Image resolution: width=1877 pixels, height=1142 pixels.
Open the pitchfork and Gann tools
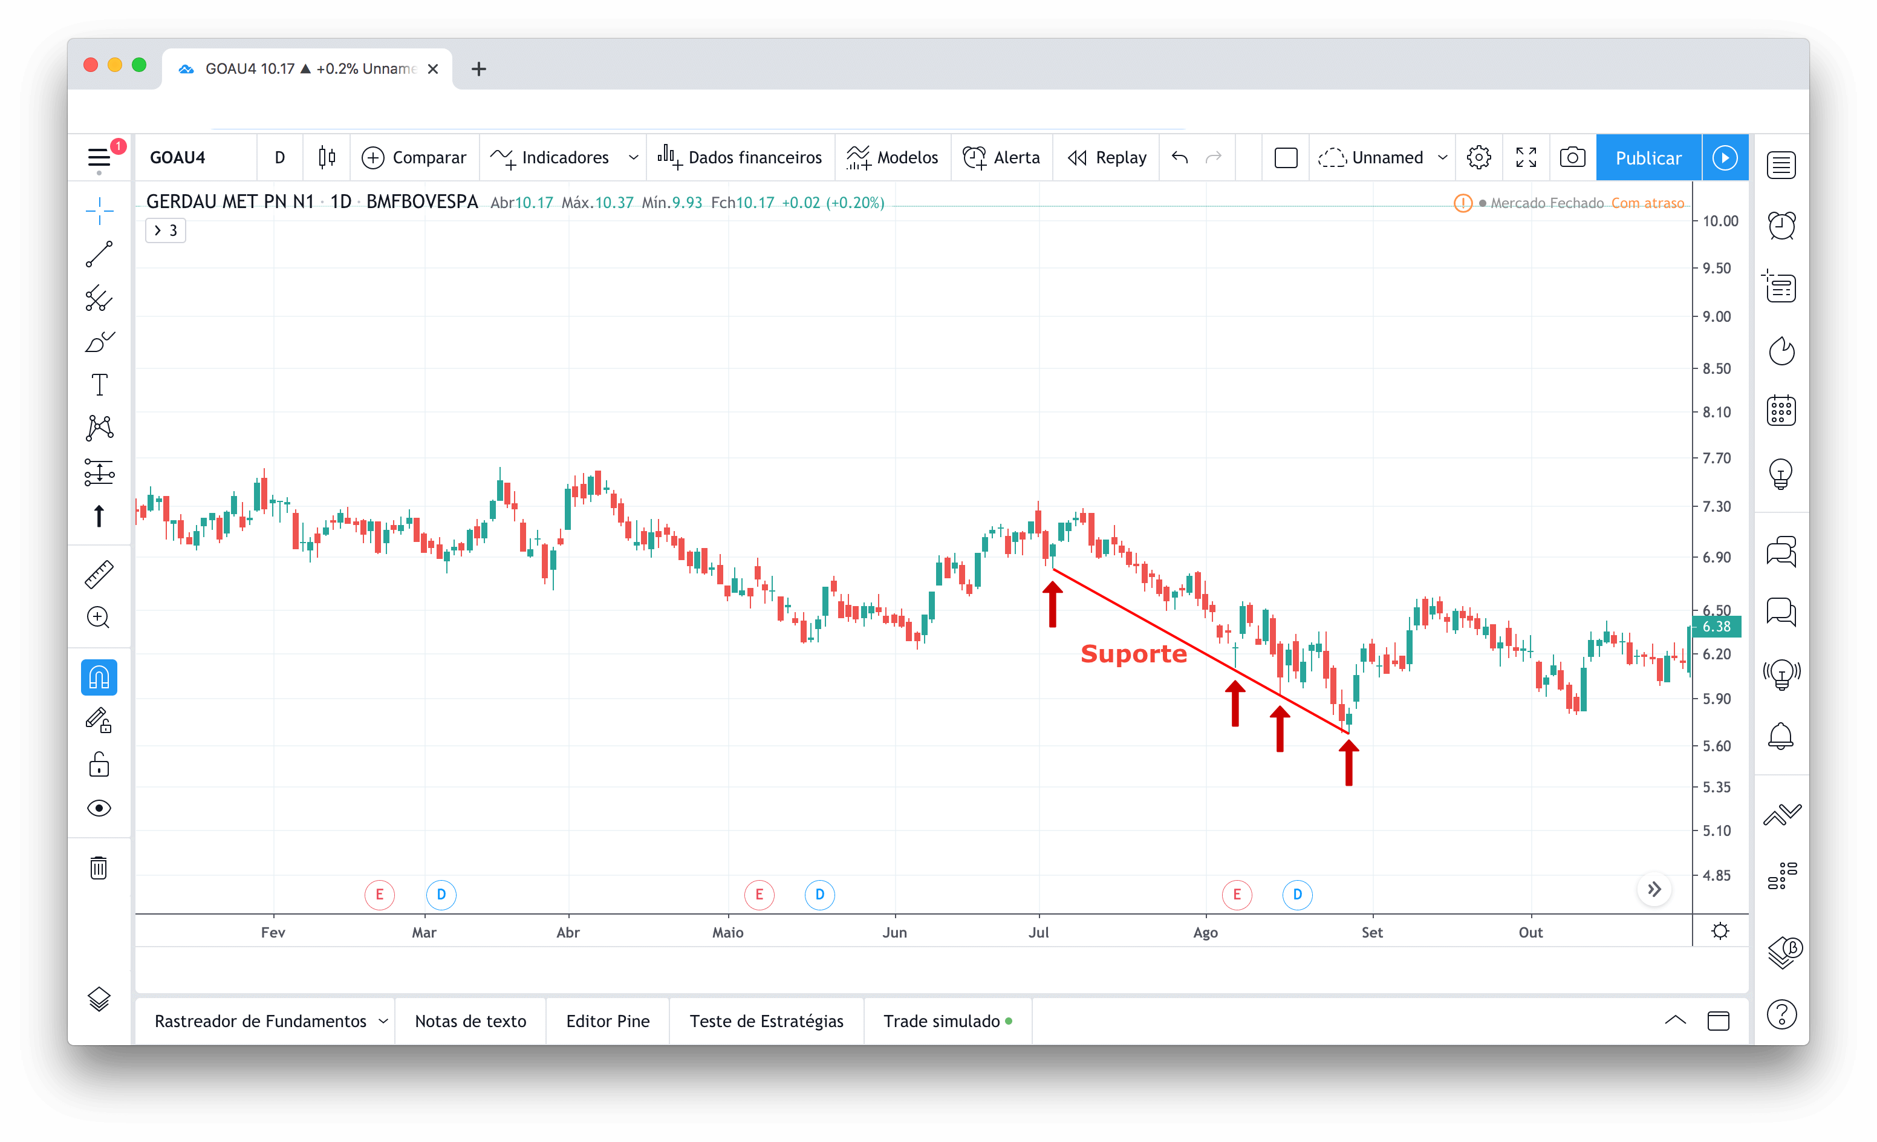click(x=99, y=298)
